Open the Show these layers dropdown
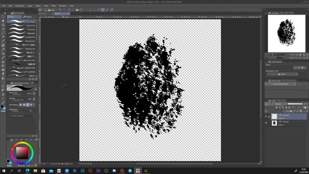The width and height of the screenshot is (309, 174). click(x=281, y=84)
